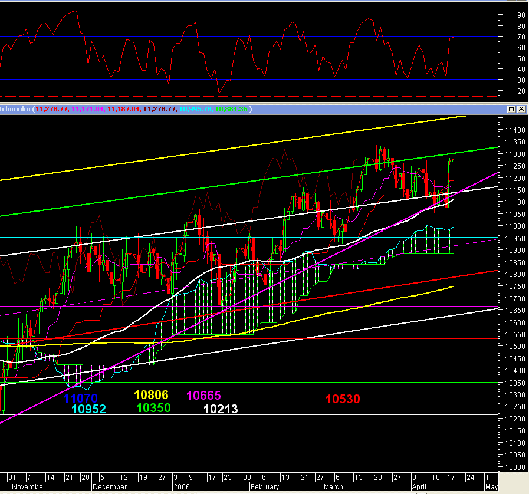This screenshot has width=529, height=494.
Task: Click the 11400 price axis label
Action: [515, 130]
